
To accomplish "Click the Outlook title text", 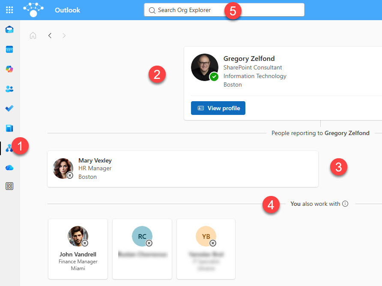I will point(68,10).
